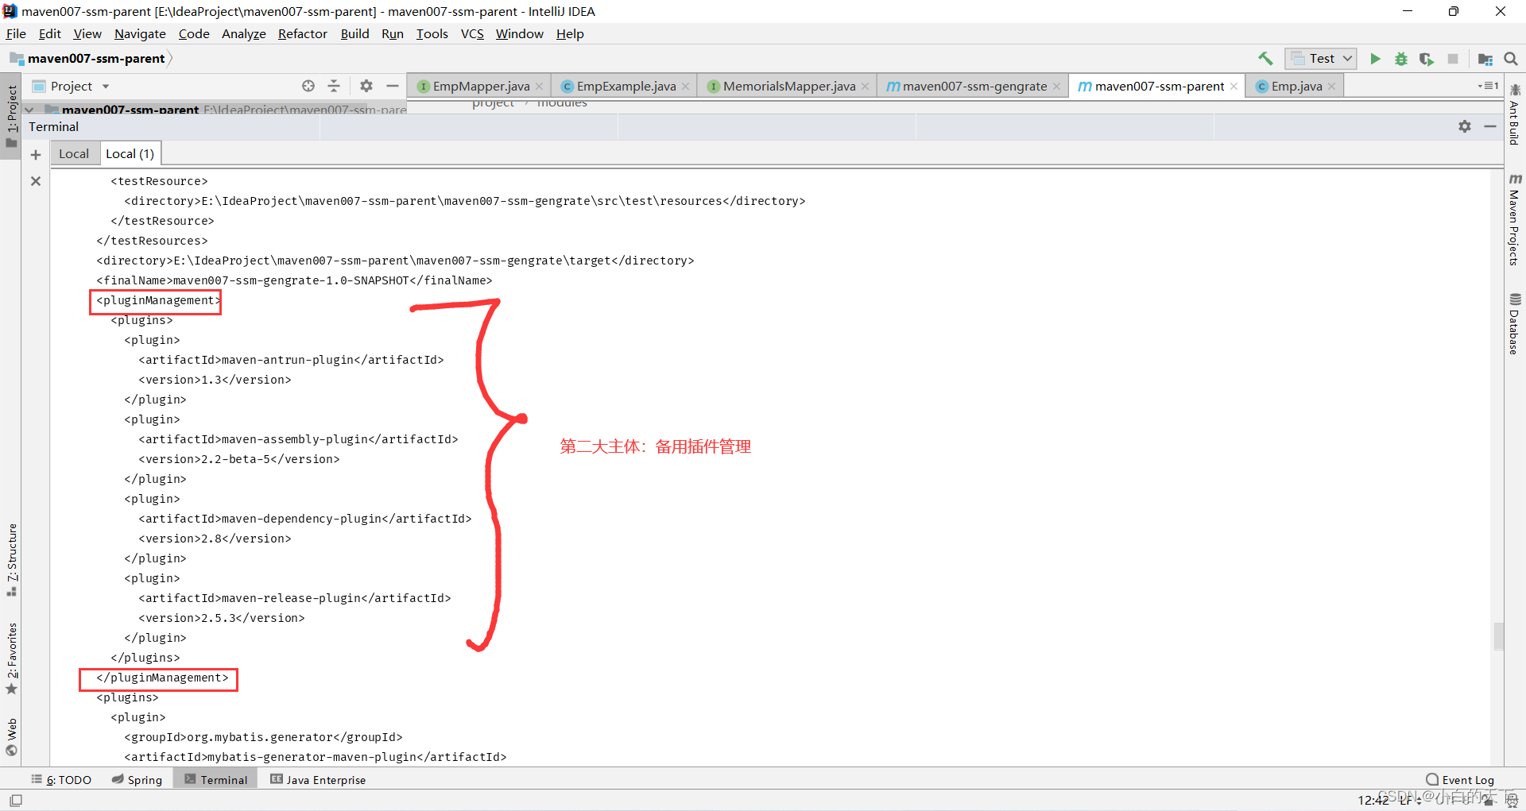Open the Tools menu

click(432, 33)
